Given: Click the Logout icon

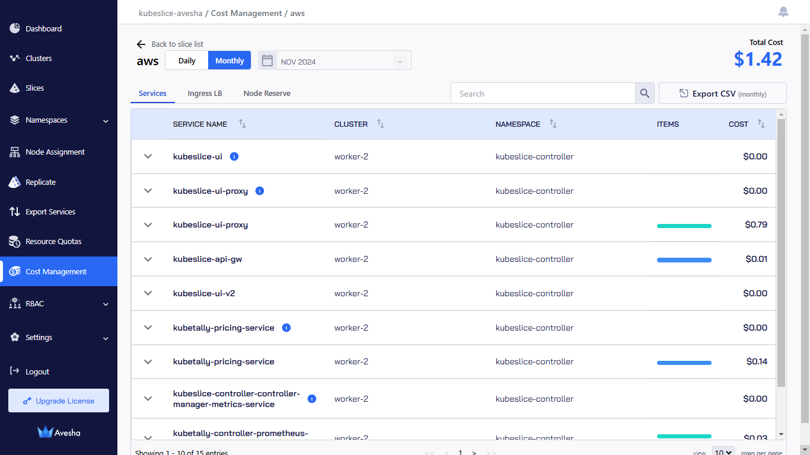Looking at the screenshot, I should [15, 371].
